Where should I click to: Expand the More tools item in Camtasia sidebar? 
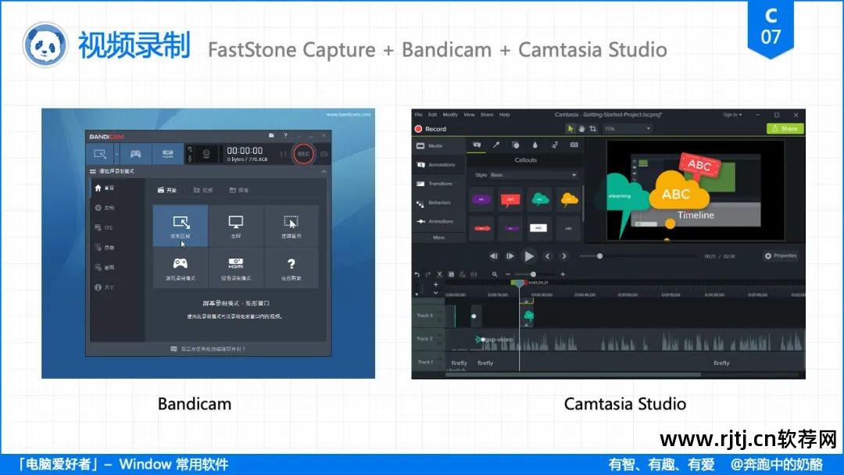point(438,237)
